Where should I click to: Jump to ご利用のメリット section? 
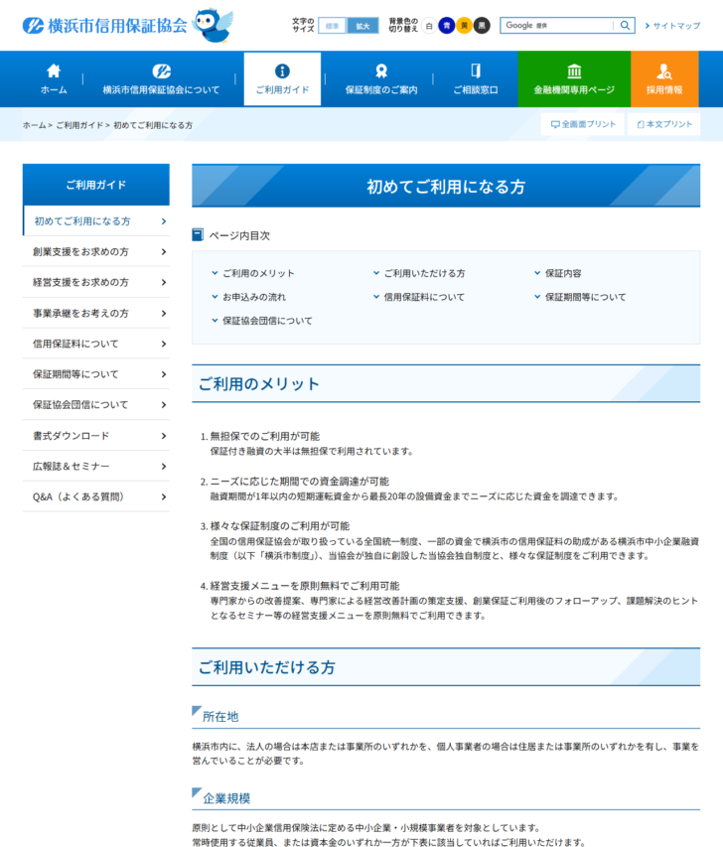pyautogui.click(x=253, y=273)
